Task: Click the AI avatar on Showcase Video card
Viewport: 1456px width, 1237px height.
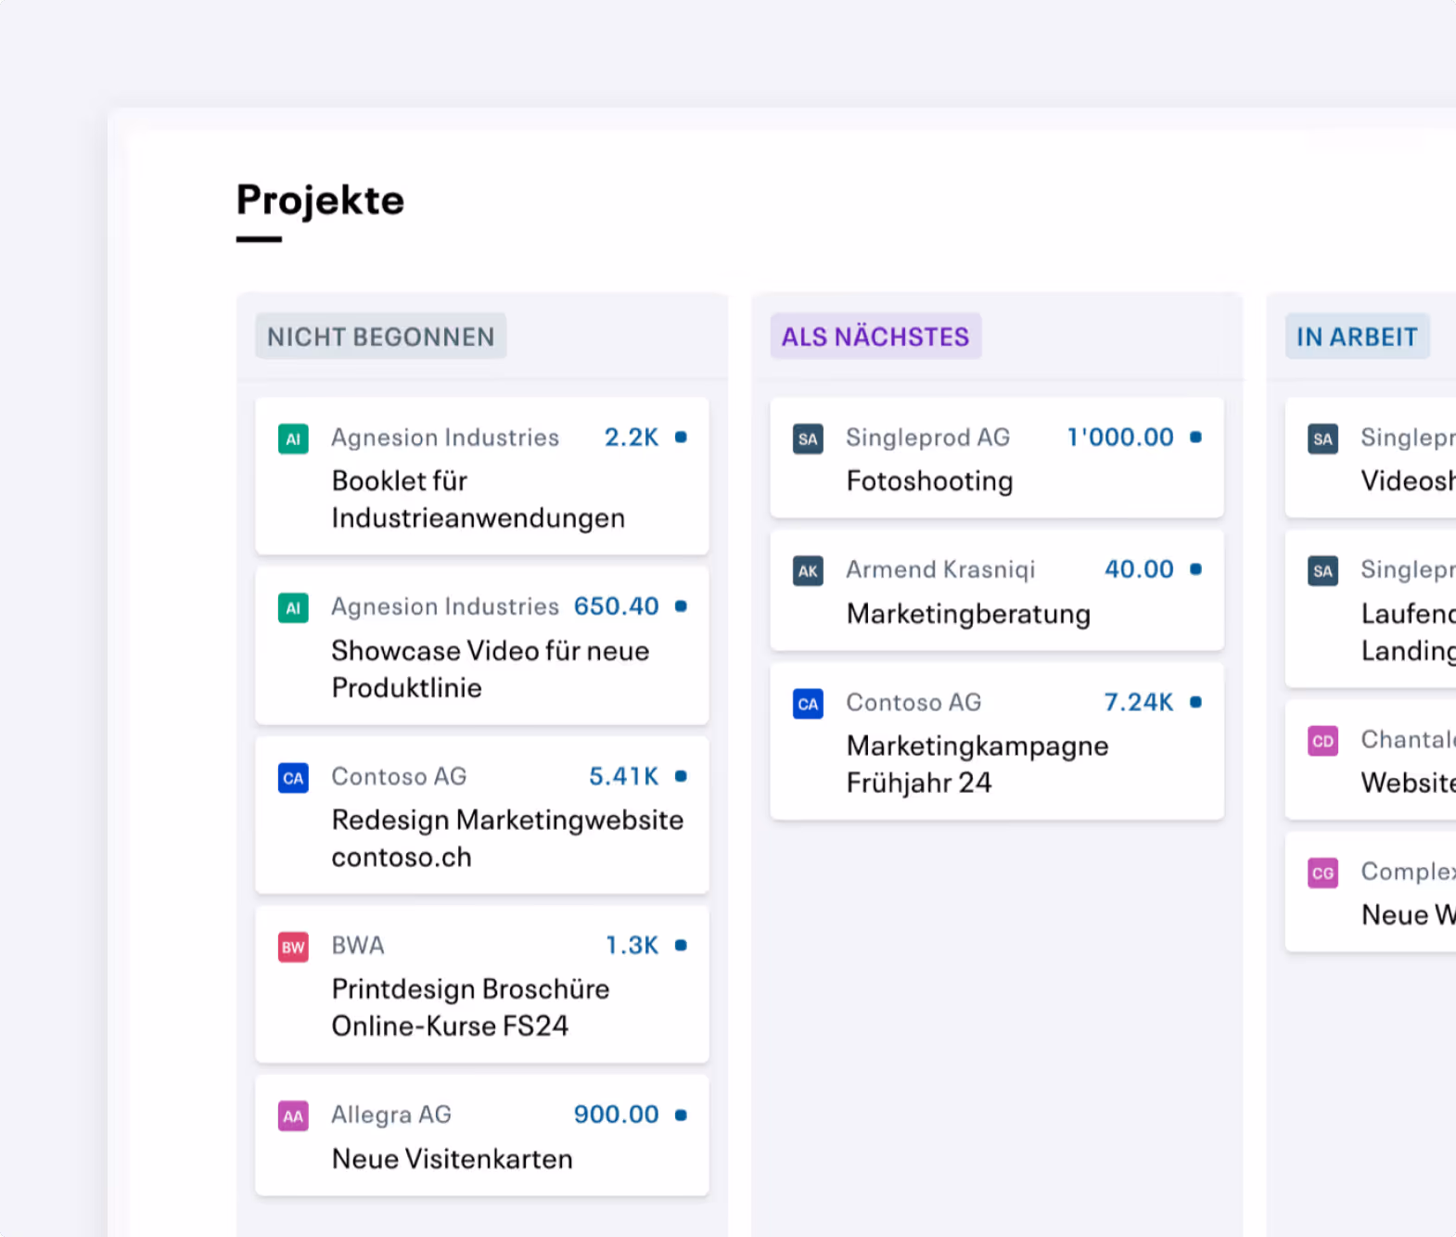Action: point(293,608)
